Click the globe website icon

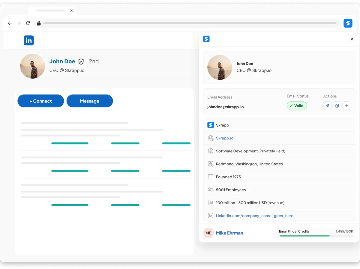(211, 138)
